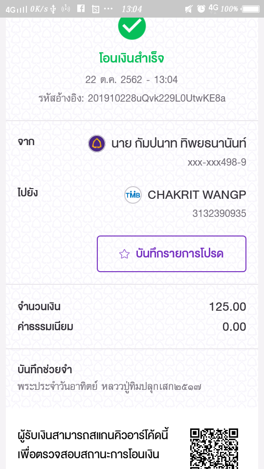Image resolution: width=264 pixels, height=469 pixels.
Task: Tap the amount 125.00 value
Action: tap(227, 307)
